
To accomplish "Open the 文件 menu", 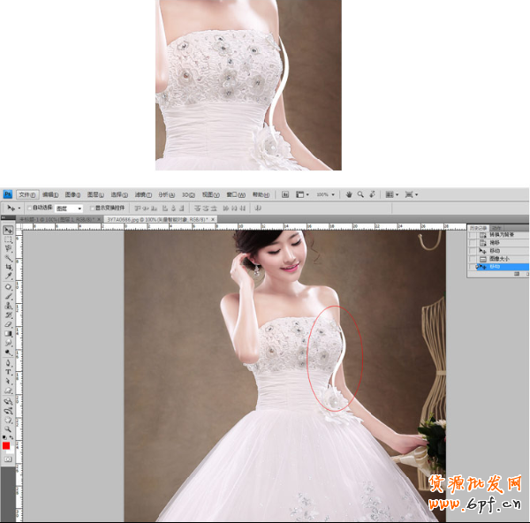I will pos(28,194).
